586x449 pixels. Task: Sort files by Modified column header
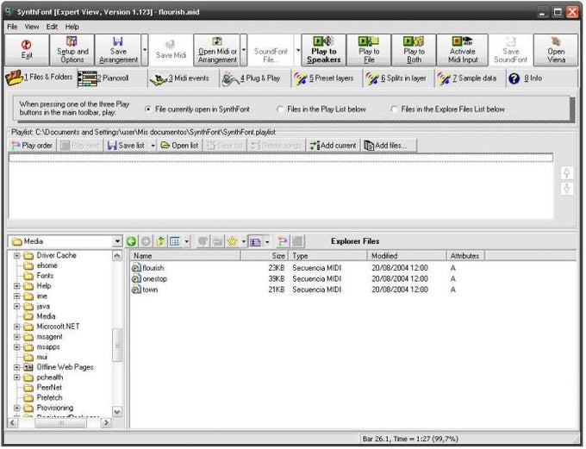tap(407, 256)
